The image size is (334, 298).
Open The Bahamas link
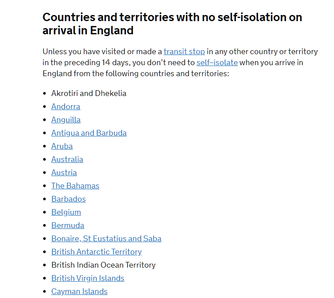[x=75, y=186]
